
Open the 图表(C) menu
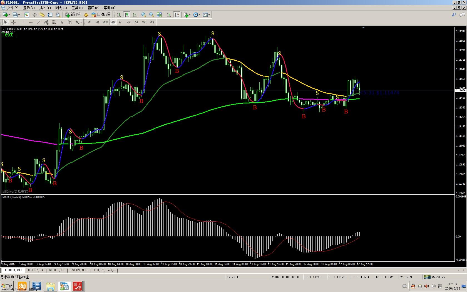coord(61,8)
